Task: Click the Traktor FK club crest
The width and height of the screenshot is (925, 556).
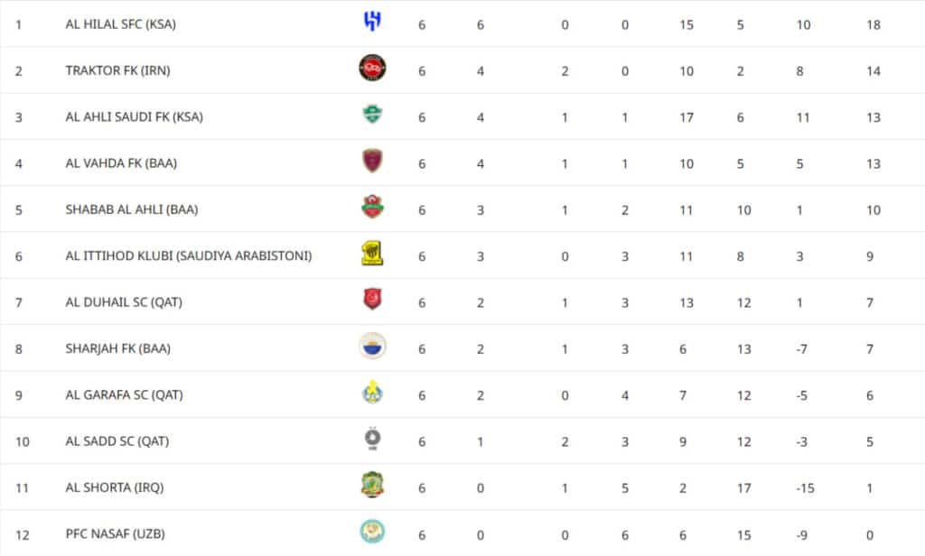Action: pyautogui.click(x=372, y=68)
